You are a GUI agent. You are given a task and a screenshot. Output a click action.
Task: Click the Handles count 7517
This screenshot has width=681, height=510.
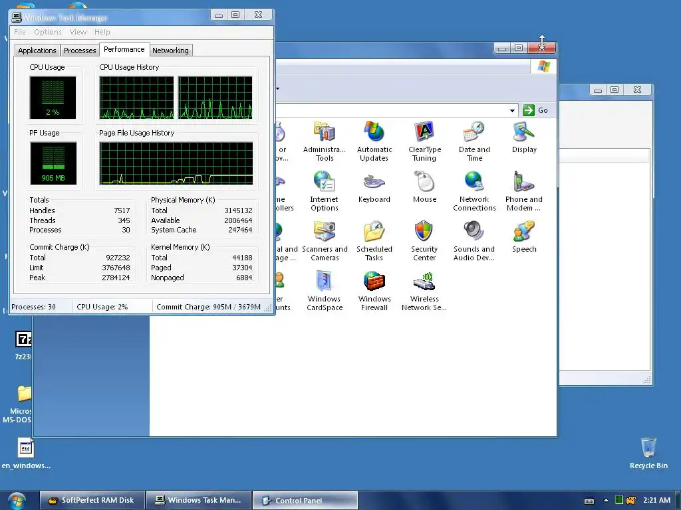(122, 211)
